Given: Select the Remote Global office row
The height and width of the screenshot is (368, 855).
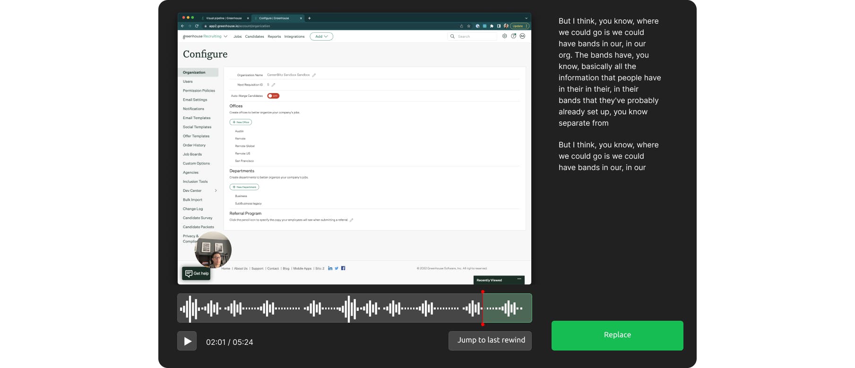Looking at the screenshot, I should click(245, 146).
